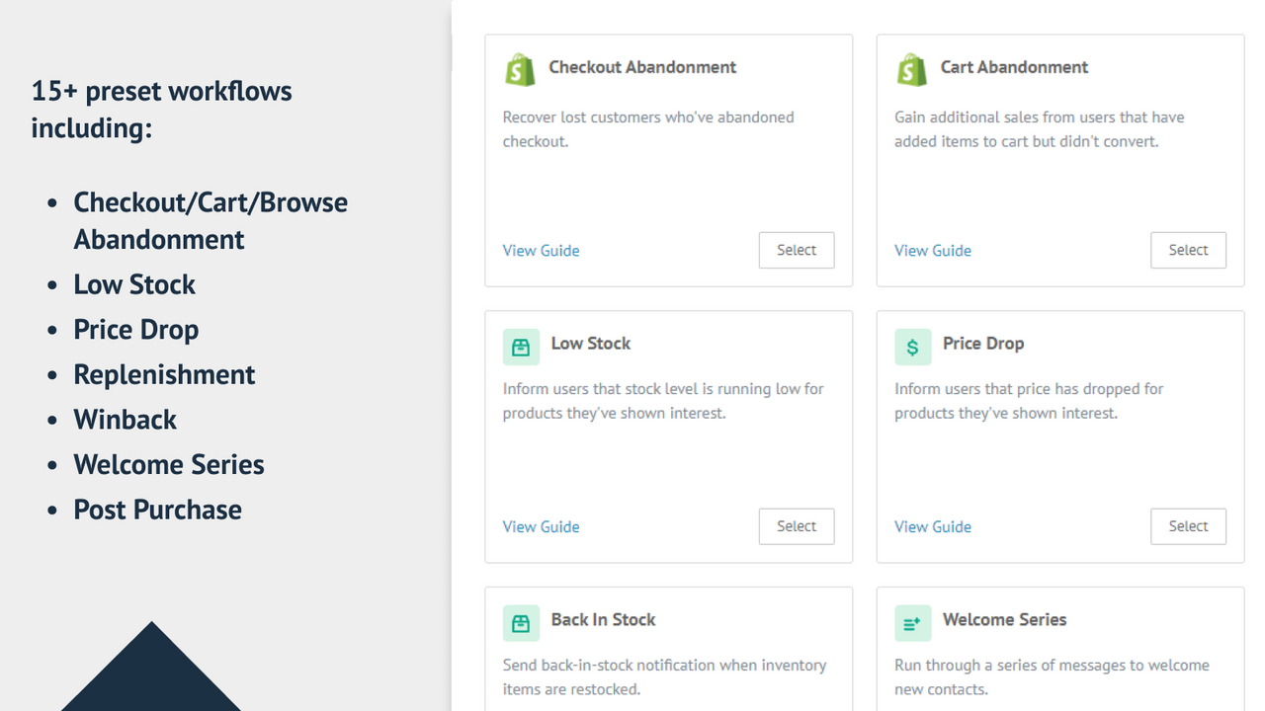Click the calendar icon beside Back In Stock
The image size is (1265, 711).
(521, 623)
